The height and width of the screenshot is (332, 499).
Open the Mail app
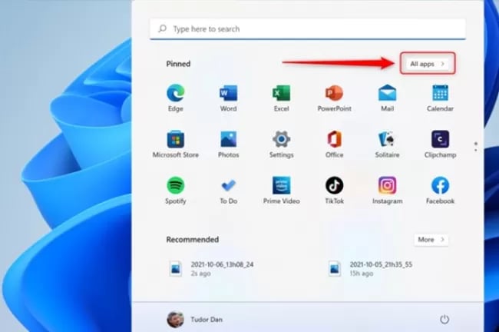point(387,98)
